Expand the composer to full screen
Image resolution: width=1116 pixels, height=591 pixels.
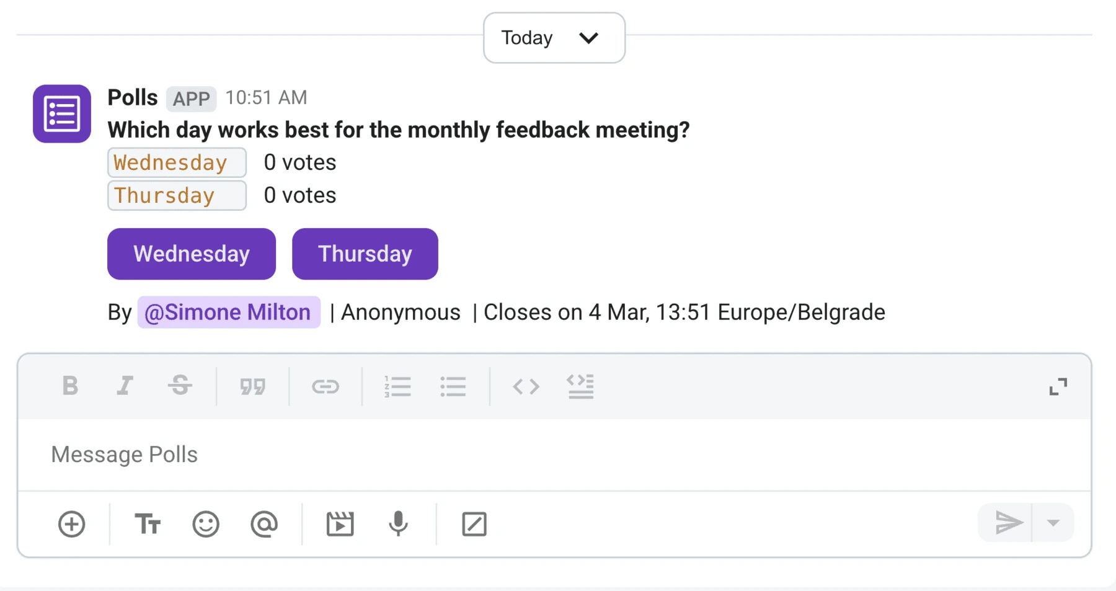[1058, 386]
